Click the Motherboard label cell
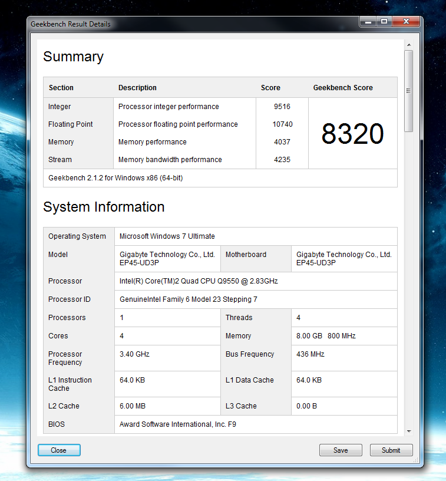The width and height of the screenshot is (446, 481). pyautogui.click(x=256, y=259)
